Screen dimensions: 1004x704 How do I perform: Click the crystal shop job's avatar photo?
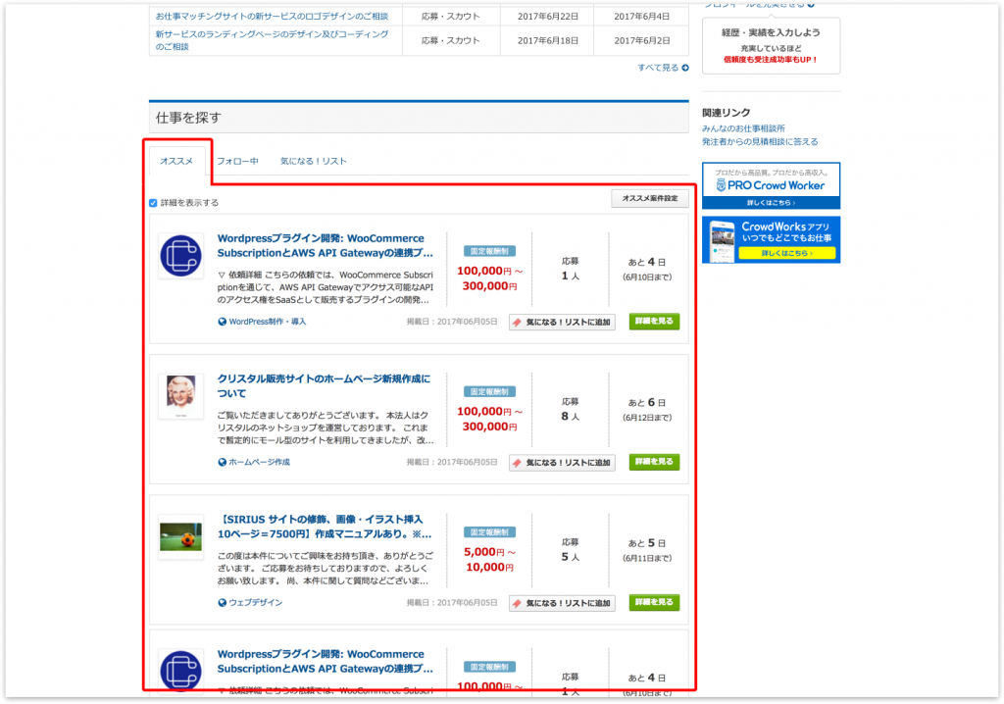pyautogui.click(x=180, y=395)
